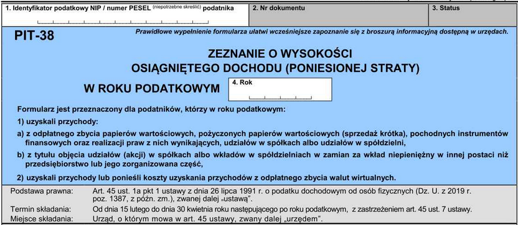Click the W ROKU PODATKOWYM label

(152, 89)
